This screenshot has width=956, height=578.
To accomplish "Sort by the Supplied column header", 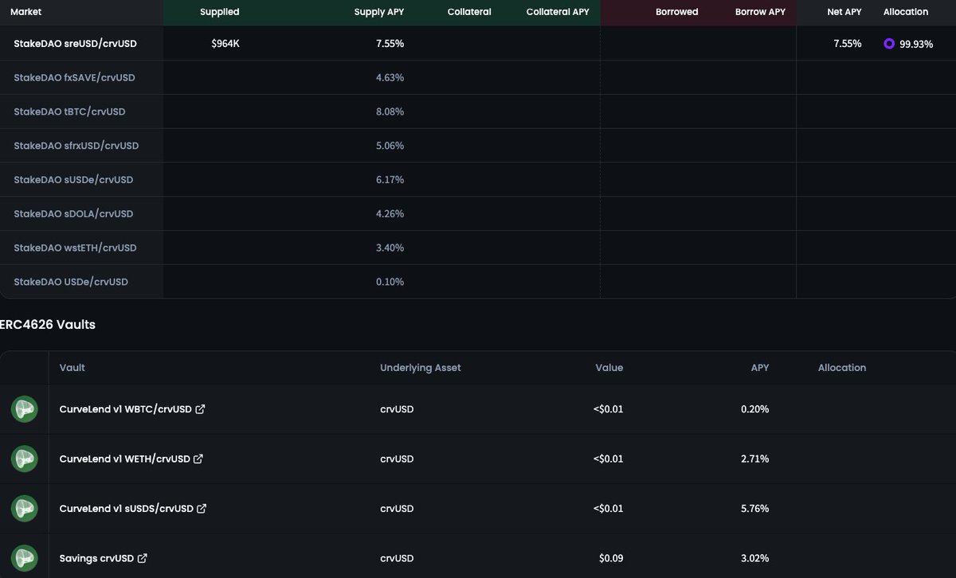I will click(219, 12).
